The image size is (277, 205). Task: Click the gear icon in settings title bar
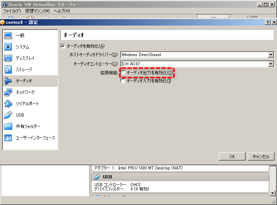[2, 22]
